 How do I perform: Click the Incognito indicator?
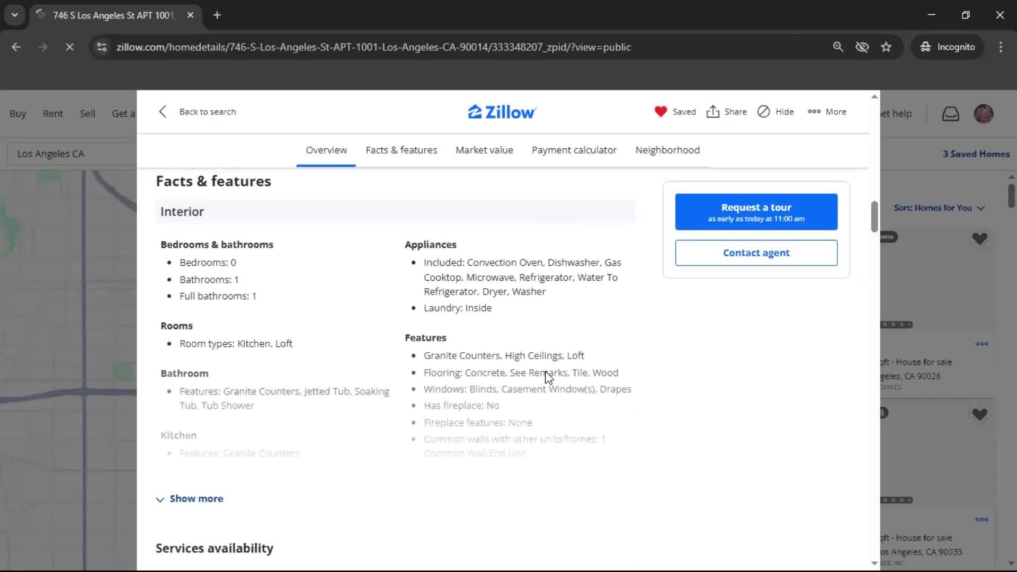click(x=948, y=47)
